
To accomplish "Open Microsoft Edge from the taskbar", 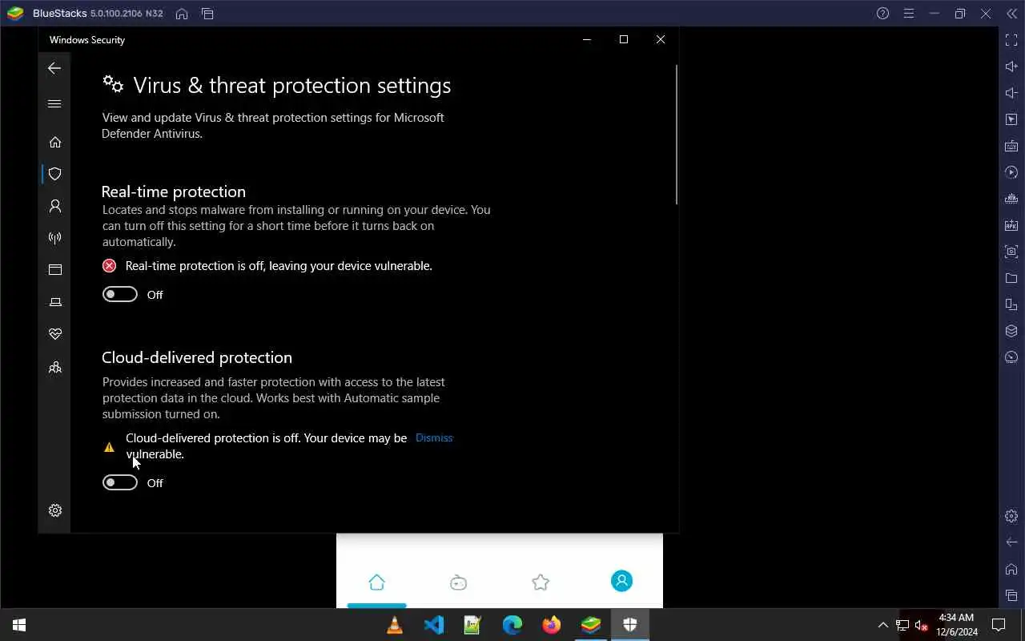I will click(x=512, y=625).
